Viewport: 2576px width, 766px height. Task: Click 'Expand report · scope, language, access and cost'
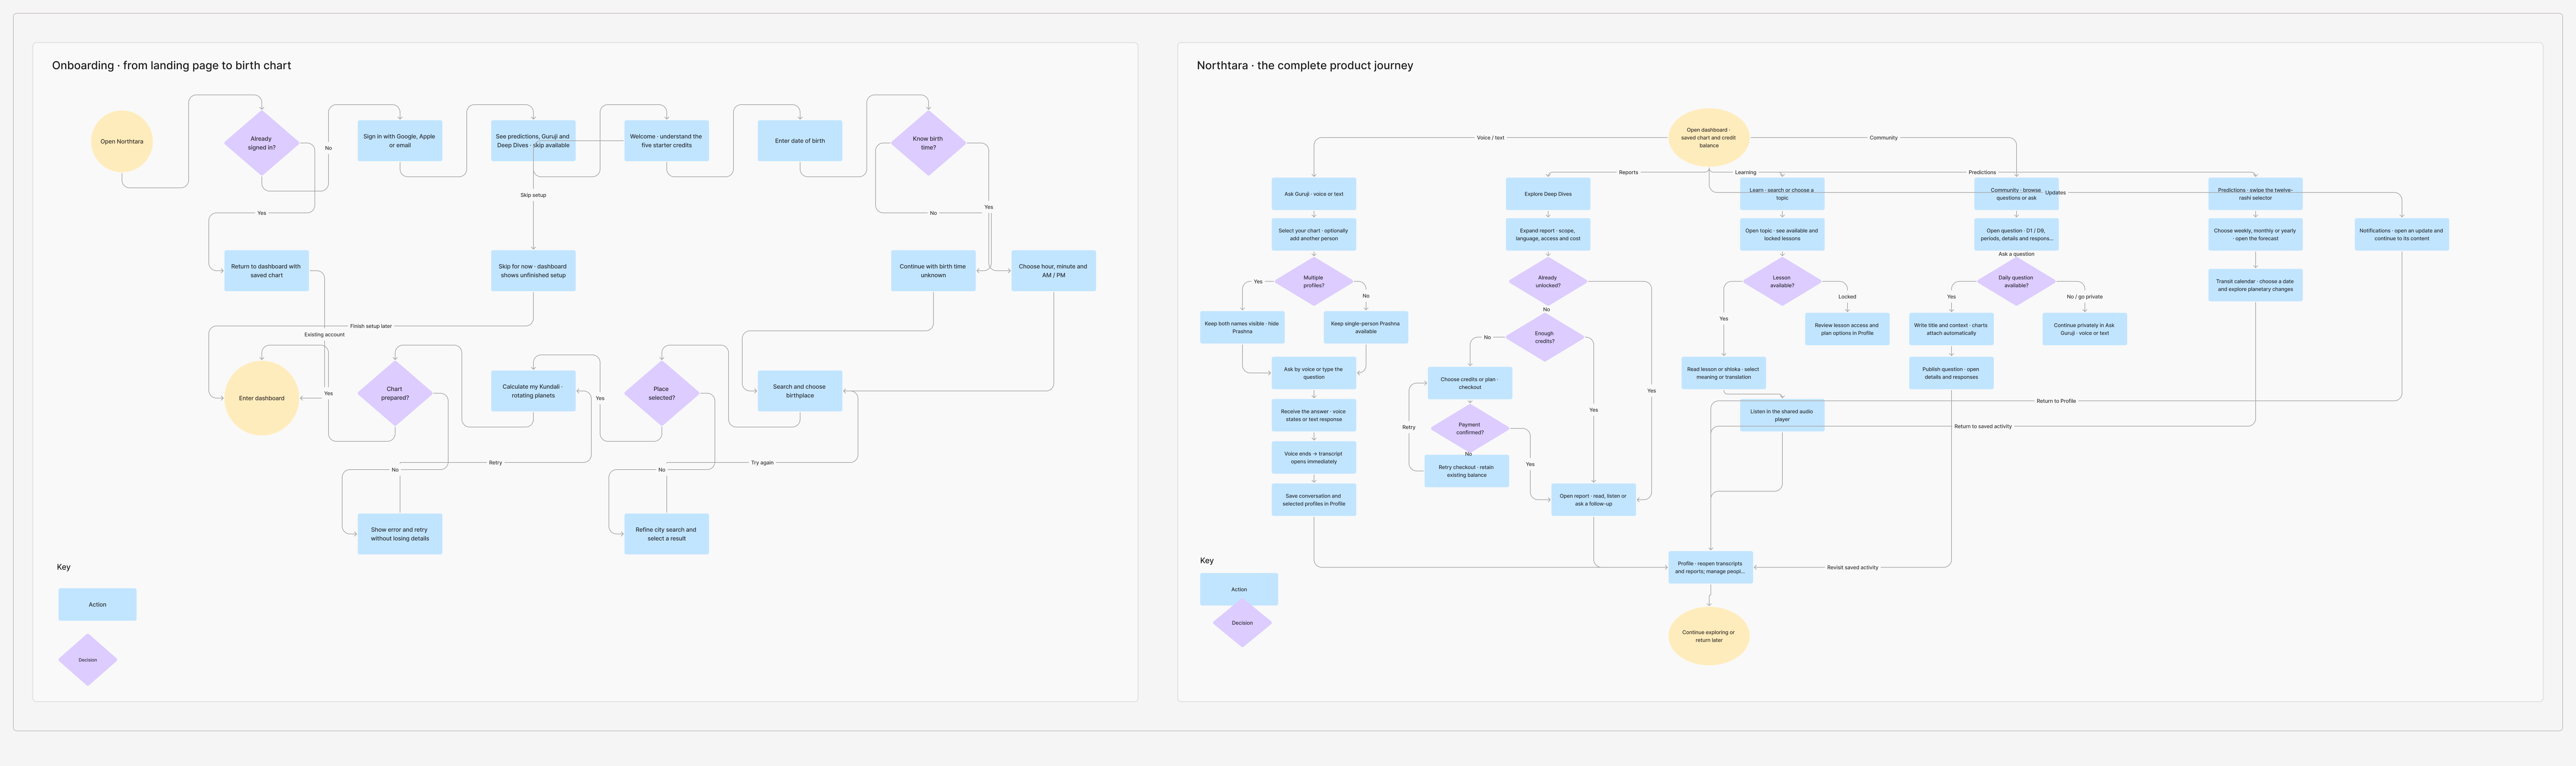click(1548, 235)
